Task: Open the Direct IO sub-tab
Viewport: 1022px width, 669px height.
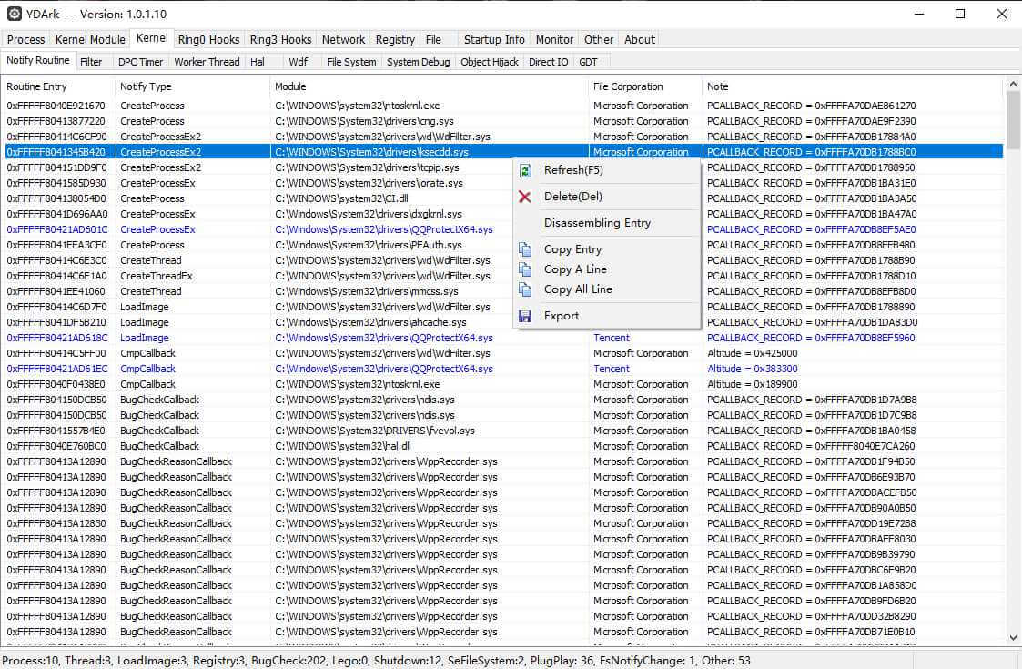Action: pos(548,62)
